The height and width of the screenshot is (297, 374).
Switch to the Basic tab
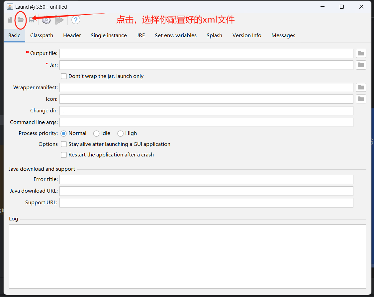(x=14, y=35)
